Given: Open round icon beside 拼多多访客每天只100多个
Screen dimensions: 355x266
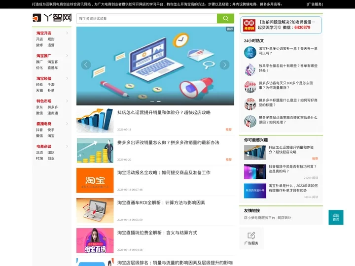Looking at the screenshot, I should click(x=250, y=87).
